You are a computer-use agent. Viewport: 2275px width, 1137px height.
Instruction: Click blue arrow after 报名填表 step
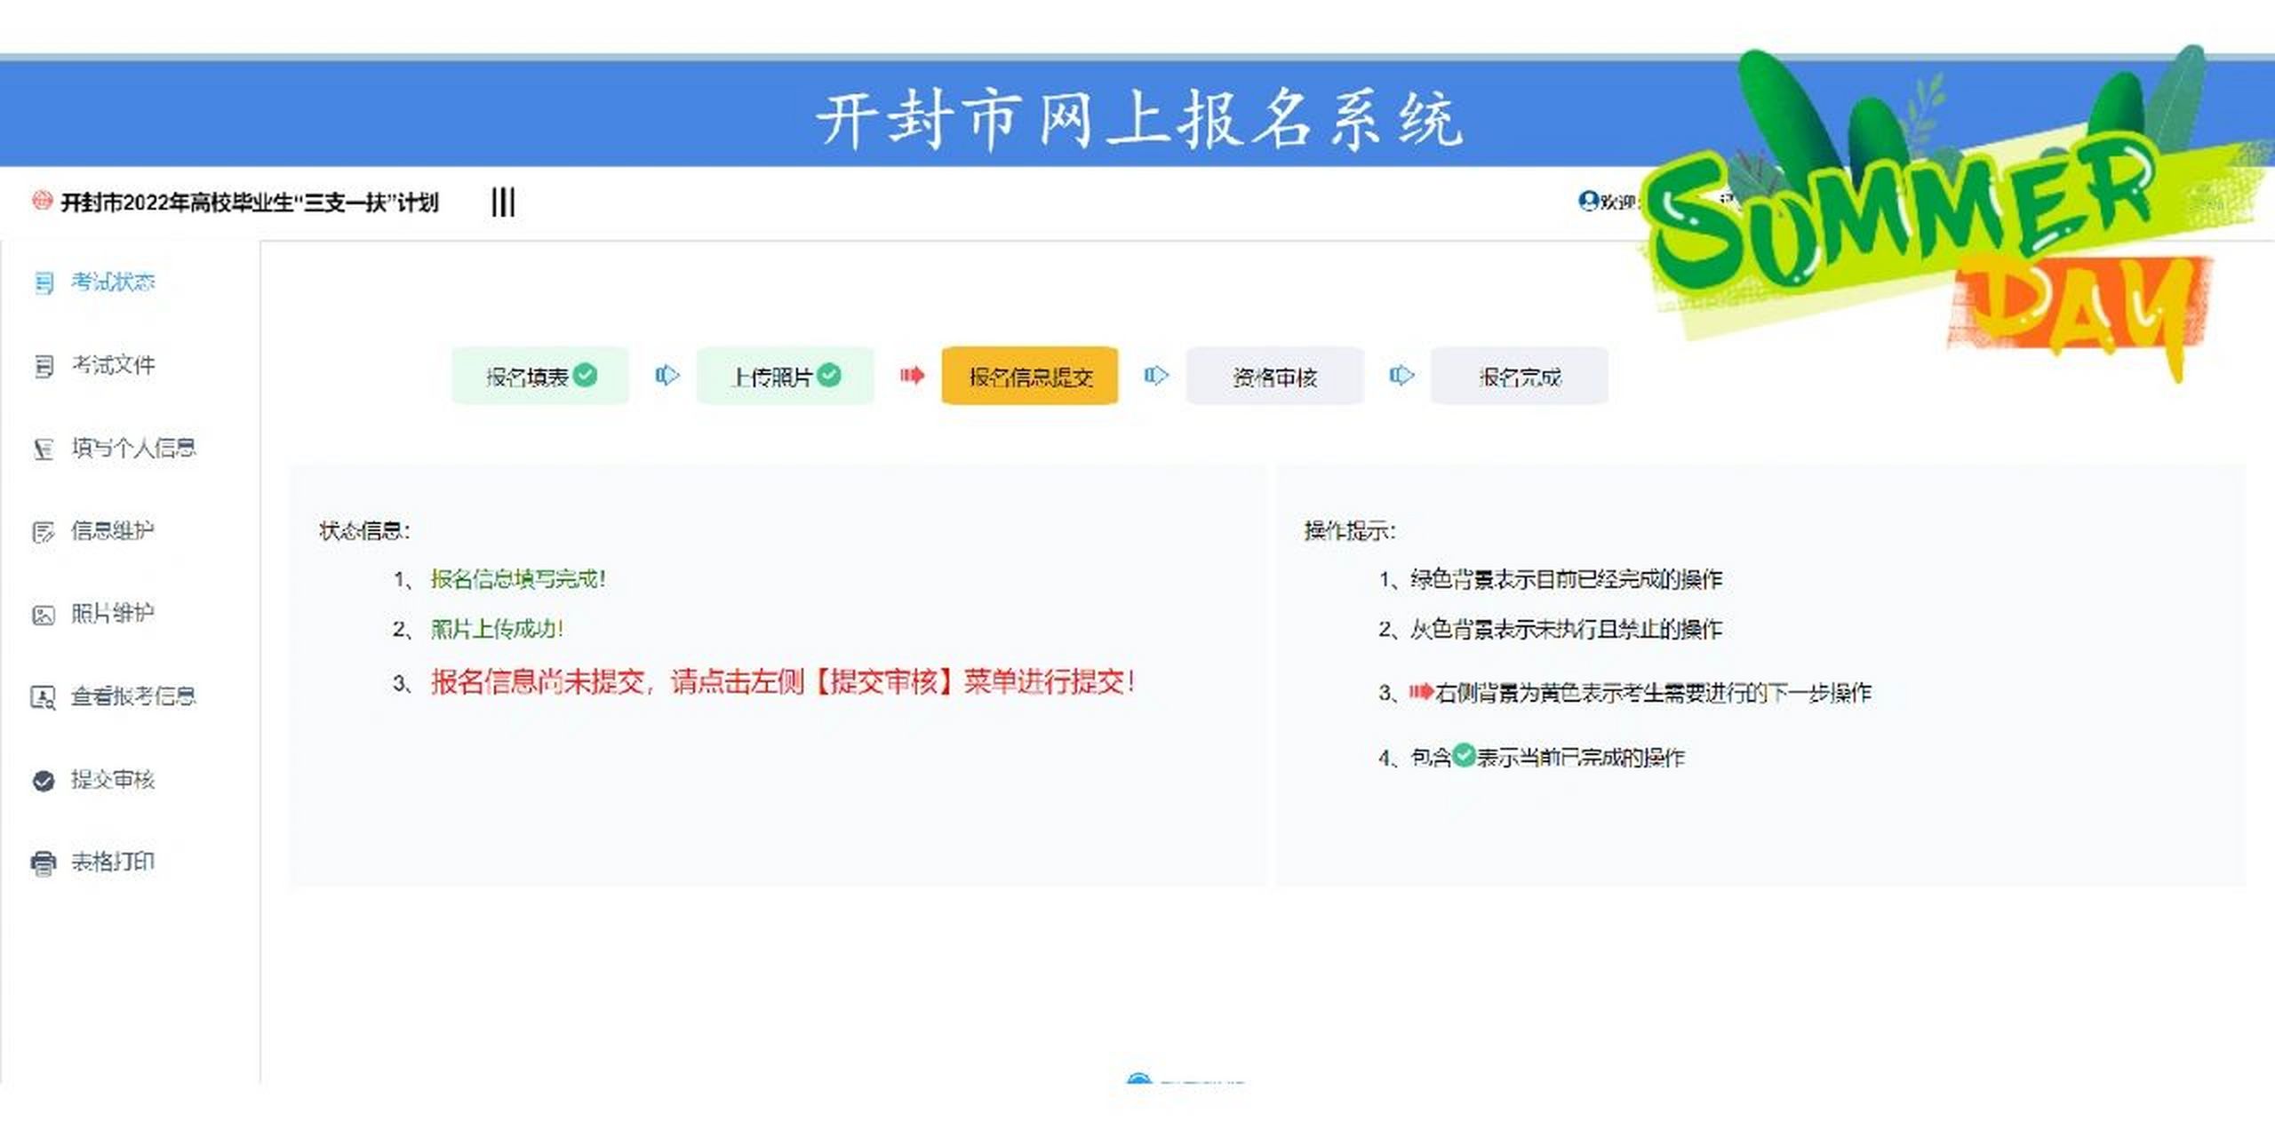point(667,375)
